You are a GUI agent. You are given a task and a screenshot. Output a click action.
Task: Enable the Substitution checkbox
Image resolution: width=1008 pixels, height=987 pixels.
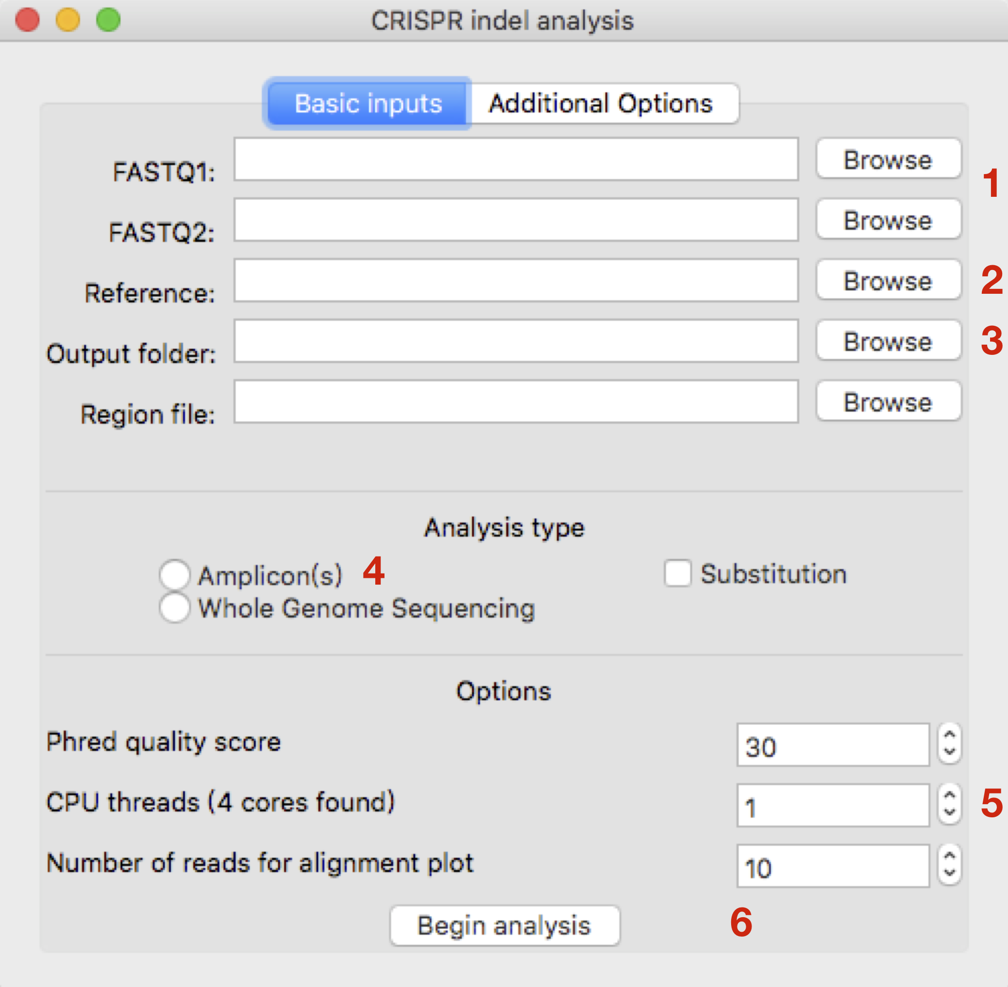pyautogui.click(x=677, y=573)
